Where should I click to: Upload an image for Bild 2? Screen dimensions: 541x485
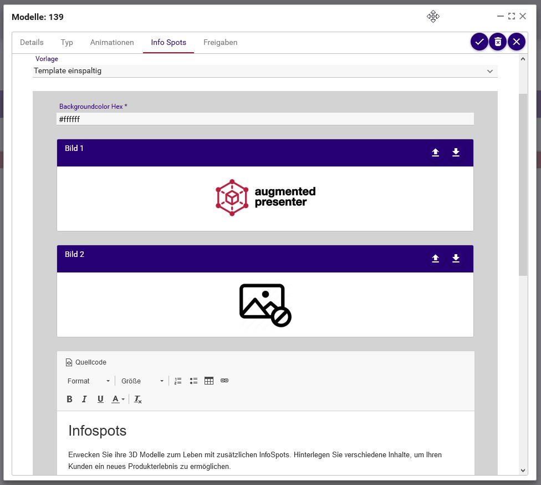[x=436, y=258]
